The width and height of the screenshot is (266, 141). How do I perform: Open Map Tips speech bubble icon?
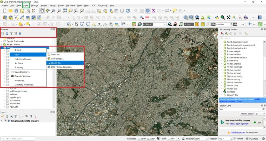point(174,11)
